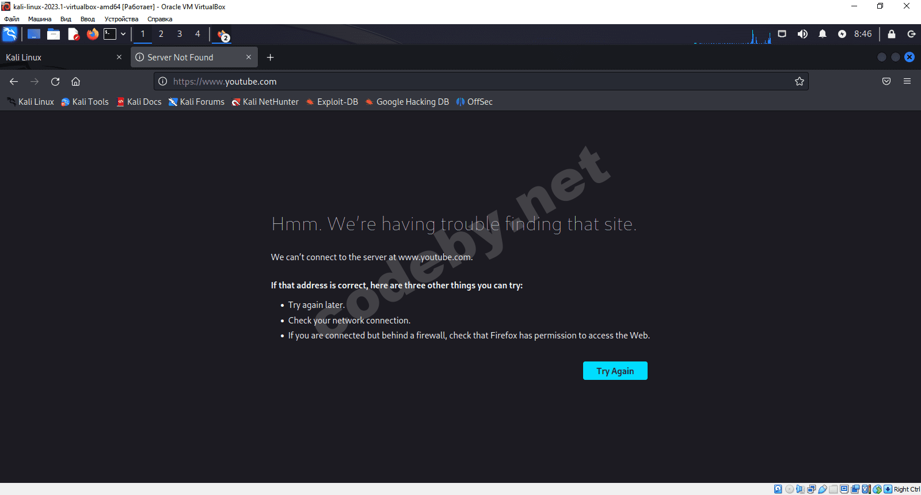Viewport: 921px width, 495px height.
Task: Reload the current page
Action: point(55,82)
